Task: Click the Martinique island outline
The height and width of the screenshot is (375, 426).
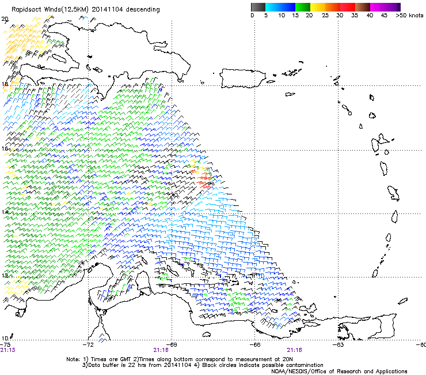Action: pyautogui.click(x=394, y=193)
